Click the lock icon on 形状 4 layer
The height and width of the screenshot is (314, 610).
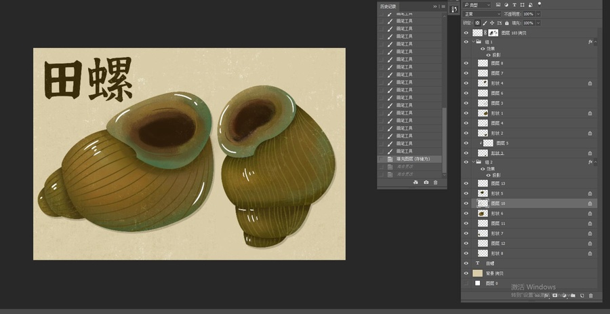coord(590,83)
